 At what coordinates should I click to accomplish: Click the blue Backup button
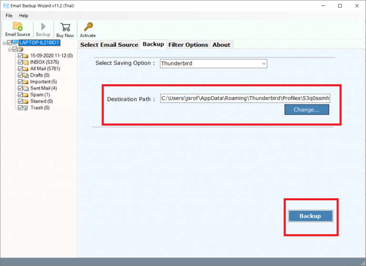click(310, 216)
